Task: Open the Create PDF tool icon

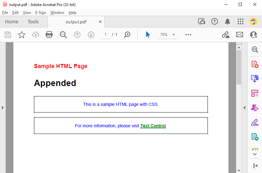Action: (x=255, y=64)
